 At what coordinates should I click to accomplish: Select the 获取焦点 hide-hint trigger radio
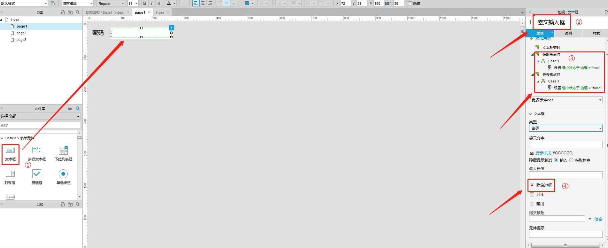(x=571, y=160)
